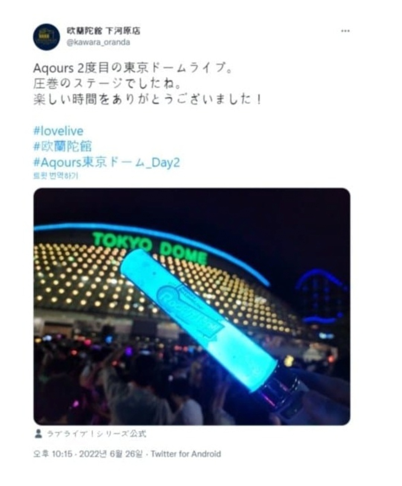The width and height of the screenshot is (402, 486).
Task: Open the #lovelive hashtag
Action: [x=58, y=131]
